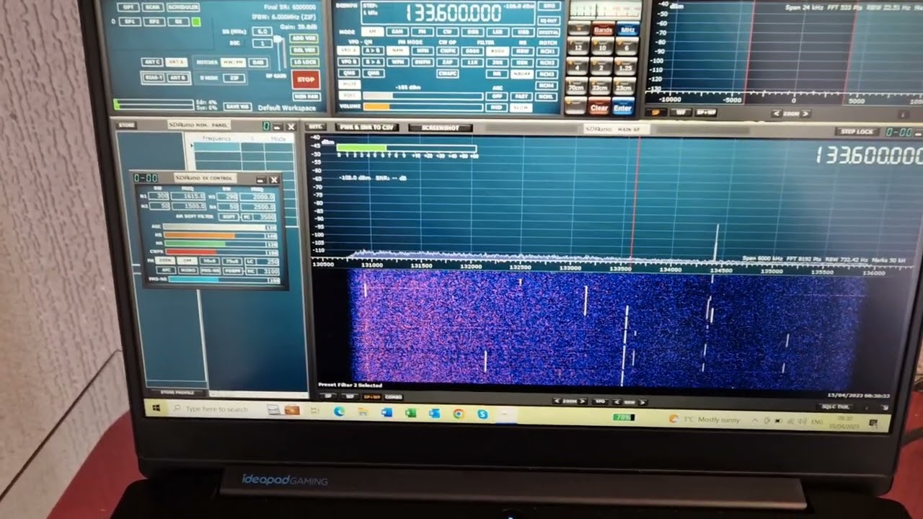The width and height of the screenshot is (923, 519).
Task: Click the 133.600.000 frequency display
Action: coord(453,12)
